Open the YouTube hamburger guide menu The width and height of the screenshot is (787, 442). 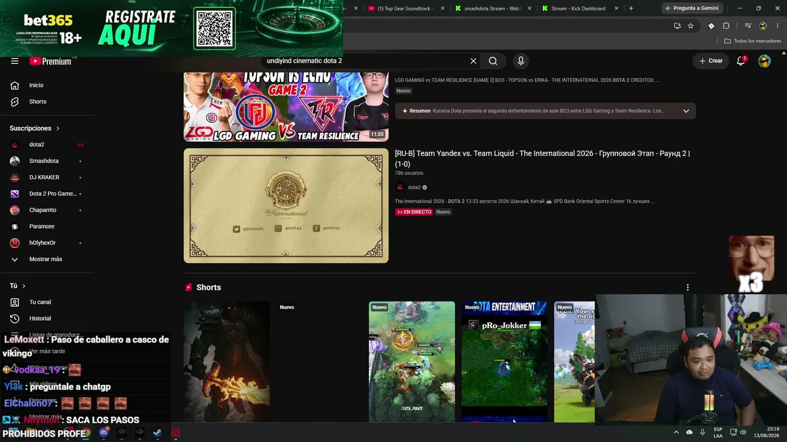coord(15,61)
